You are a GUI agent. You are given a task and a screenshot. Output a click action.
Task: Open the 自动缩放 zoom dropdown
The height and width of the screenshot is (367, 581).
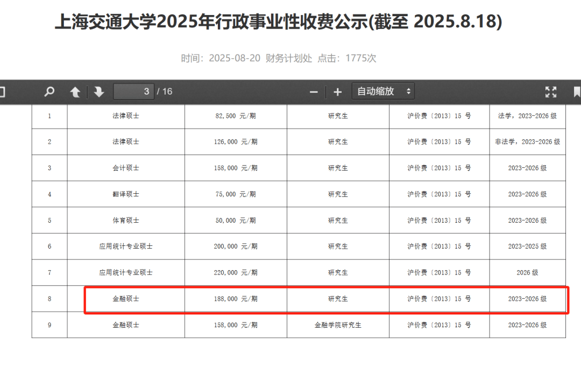(383, 91)
